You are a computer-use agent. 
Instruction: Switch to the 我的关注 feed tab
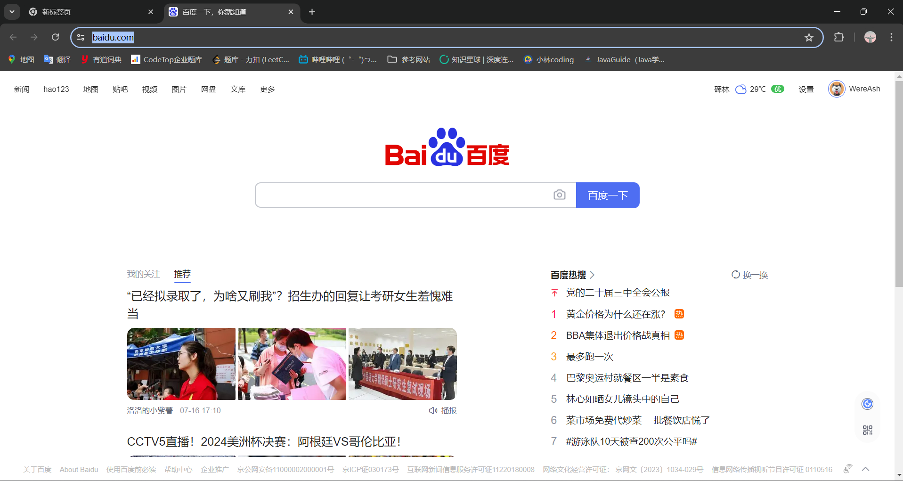[x=143, y=274]
